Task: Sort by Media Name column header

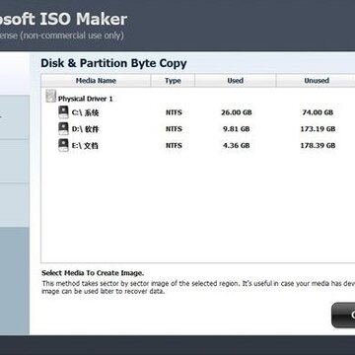Action: click(96, 81)
